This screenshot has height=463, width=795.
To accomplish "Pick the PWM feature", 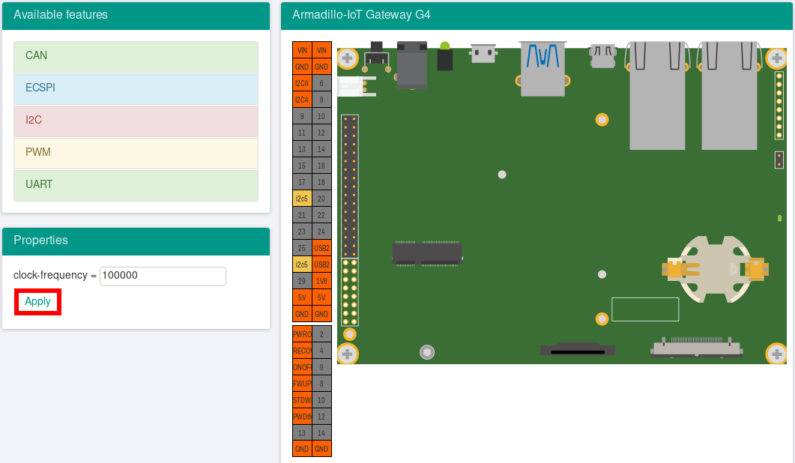I will [x=136, y=153].
